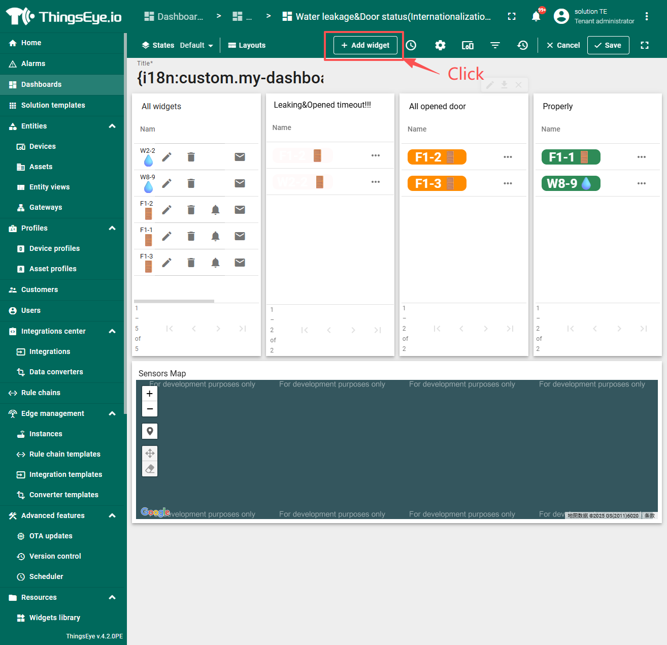Open entity aliases icon in toolbar
Screen dimensions: 667x645
click(468, 45)
